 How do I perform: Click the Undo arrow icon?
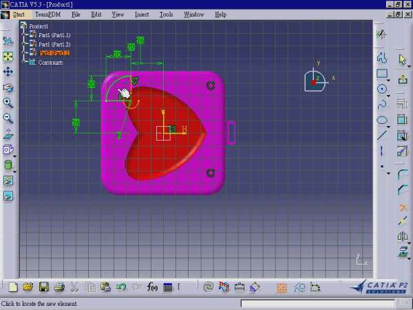click(121, 287)
